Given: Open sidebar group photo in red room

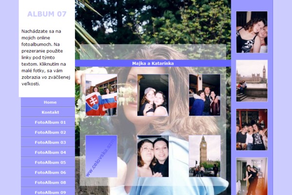Looking at the screenshot, I should 252,130.
